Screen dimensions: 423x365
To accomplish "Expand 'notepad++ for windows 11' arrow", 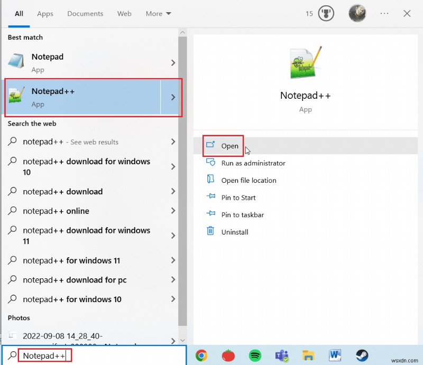I will click(173, 260).
